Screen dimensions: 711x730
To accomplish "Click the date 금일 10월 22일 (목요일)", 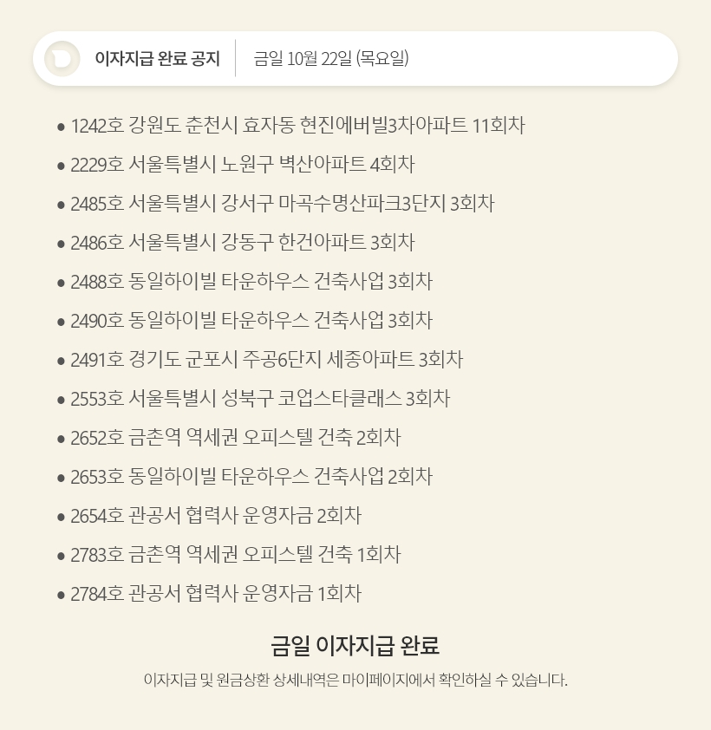I will coord(331,59).
